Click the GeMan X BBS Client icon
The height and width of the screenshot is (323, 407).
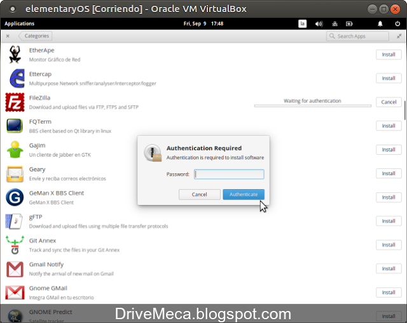[x=15, y=197]
